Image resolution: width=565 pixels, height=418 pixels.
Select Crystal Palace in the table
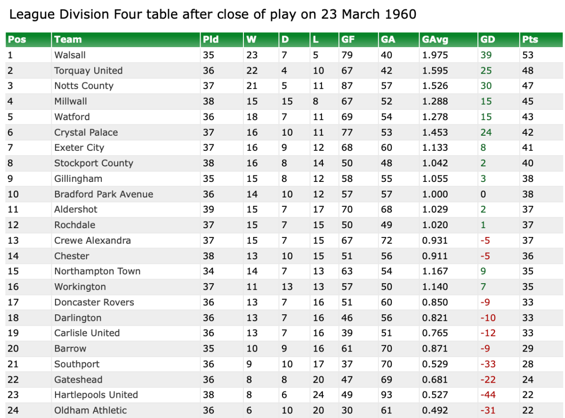pos(86,132)
